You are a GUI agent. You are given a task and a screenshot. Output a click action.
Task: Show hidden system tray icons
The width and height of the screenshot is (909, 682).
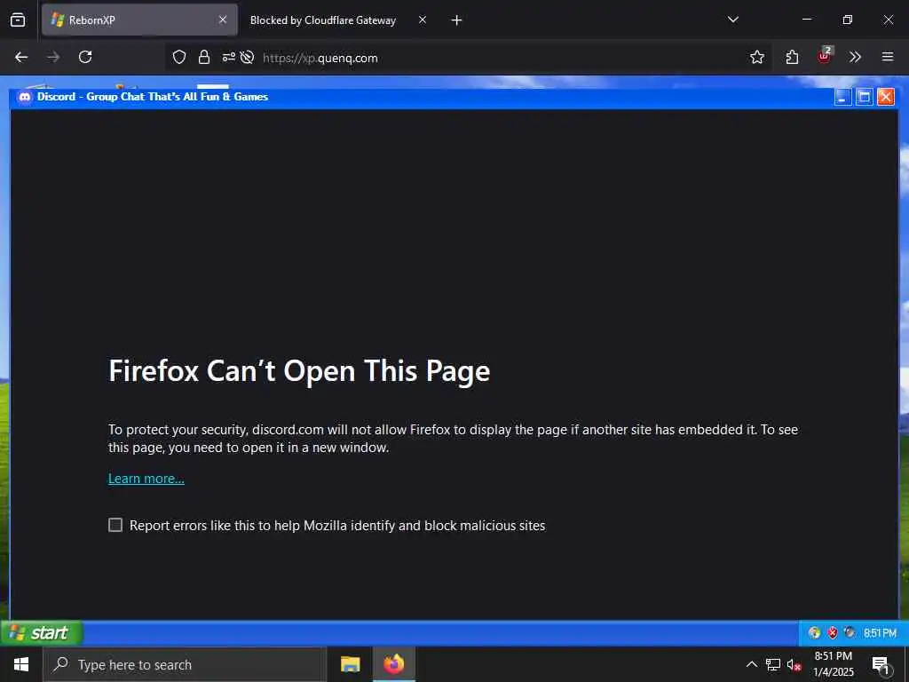(x=751, y=664)
